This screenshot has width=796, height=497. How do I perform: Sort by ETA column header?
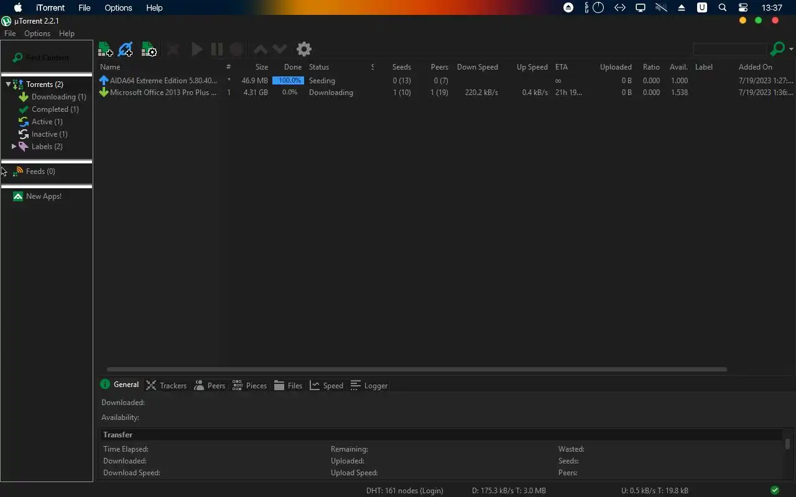click(562, 67)
